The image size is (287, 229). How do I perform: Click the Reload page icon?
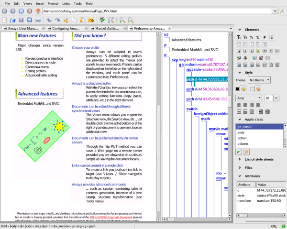(21, 11)
